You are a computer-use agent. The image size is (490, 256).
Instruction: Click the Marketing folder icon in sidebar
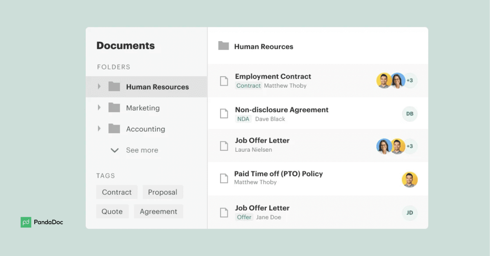click(114, 108)
